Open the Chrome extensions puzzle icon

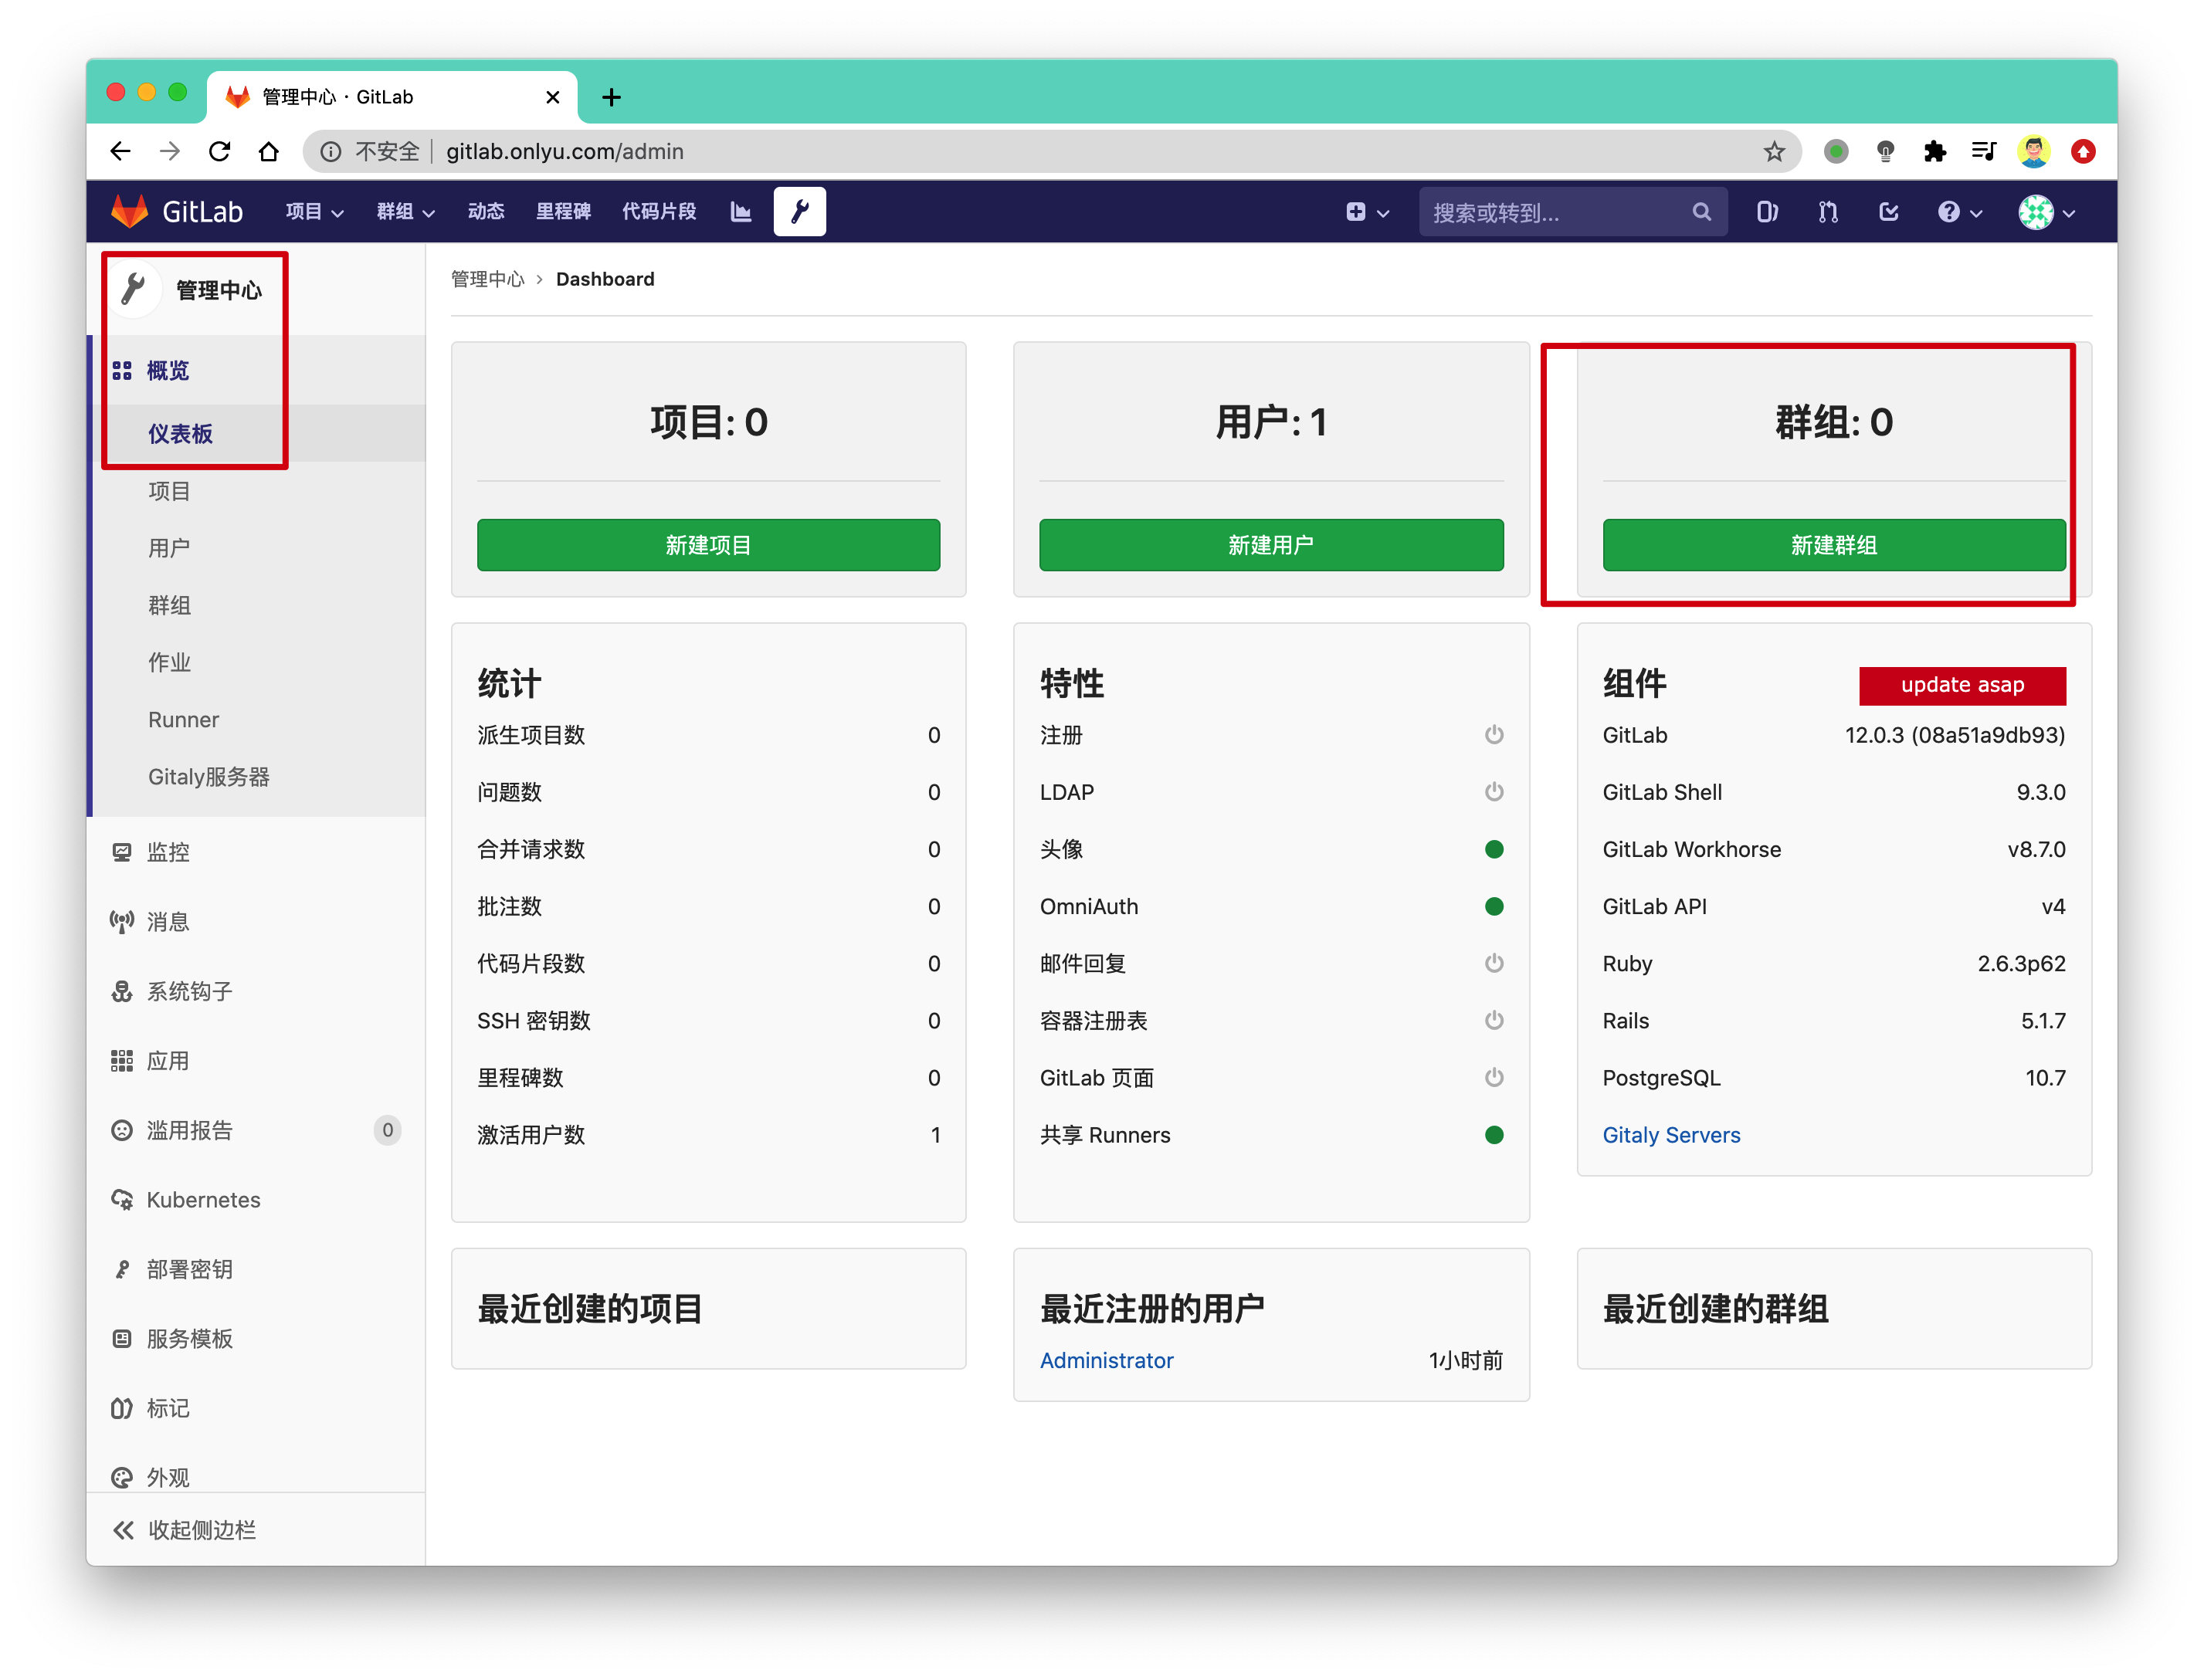pos(1935,151)
